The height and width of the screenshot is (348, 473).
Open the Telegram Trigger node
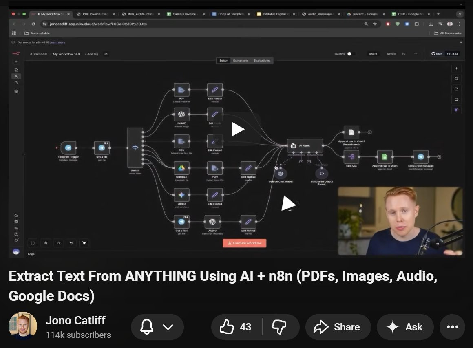tap(68, 148)
